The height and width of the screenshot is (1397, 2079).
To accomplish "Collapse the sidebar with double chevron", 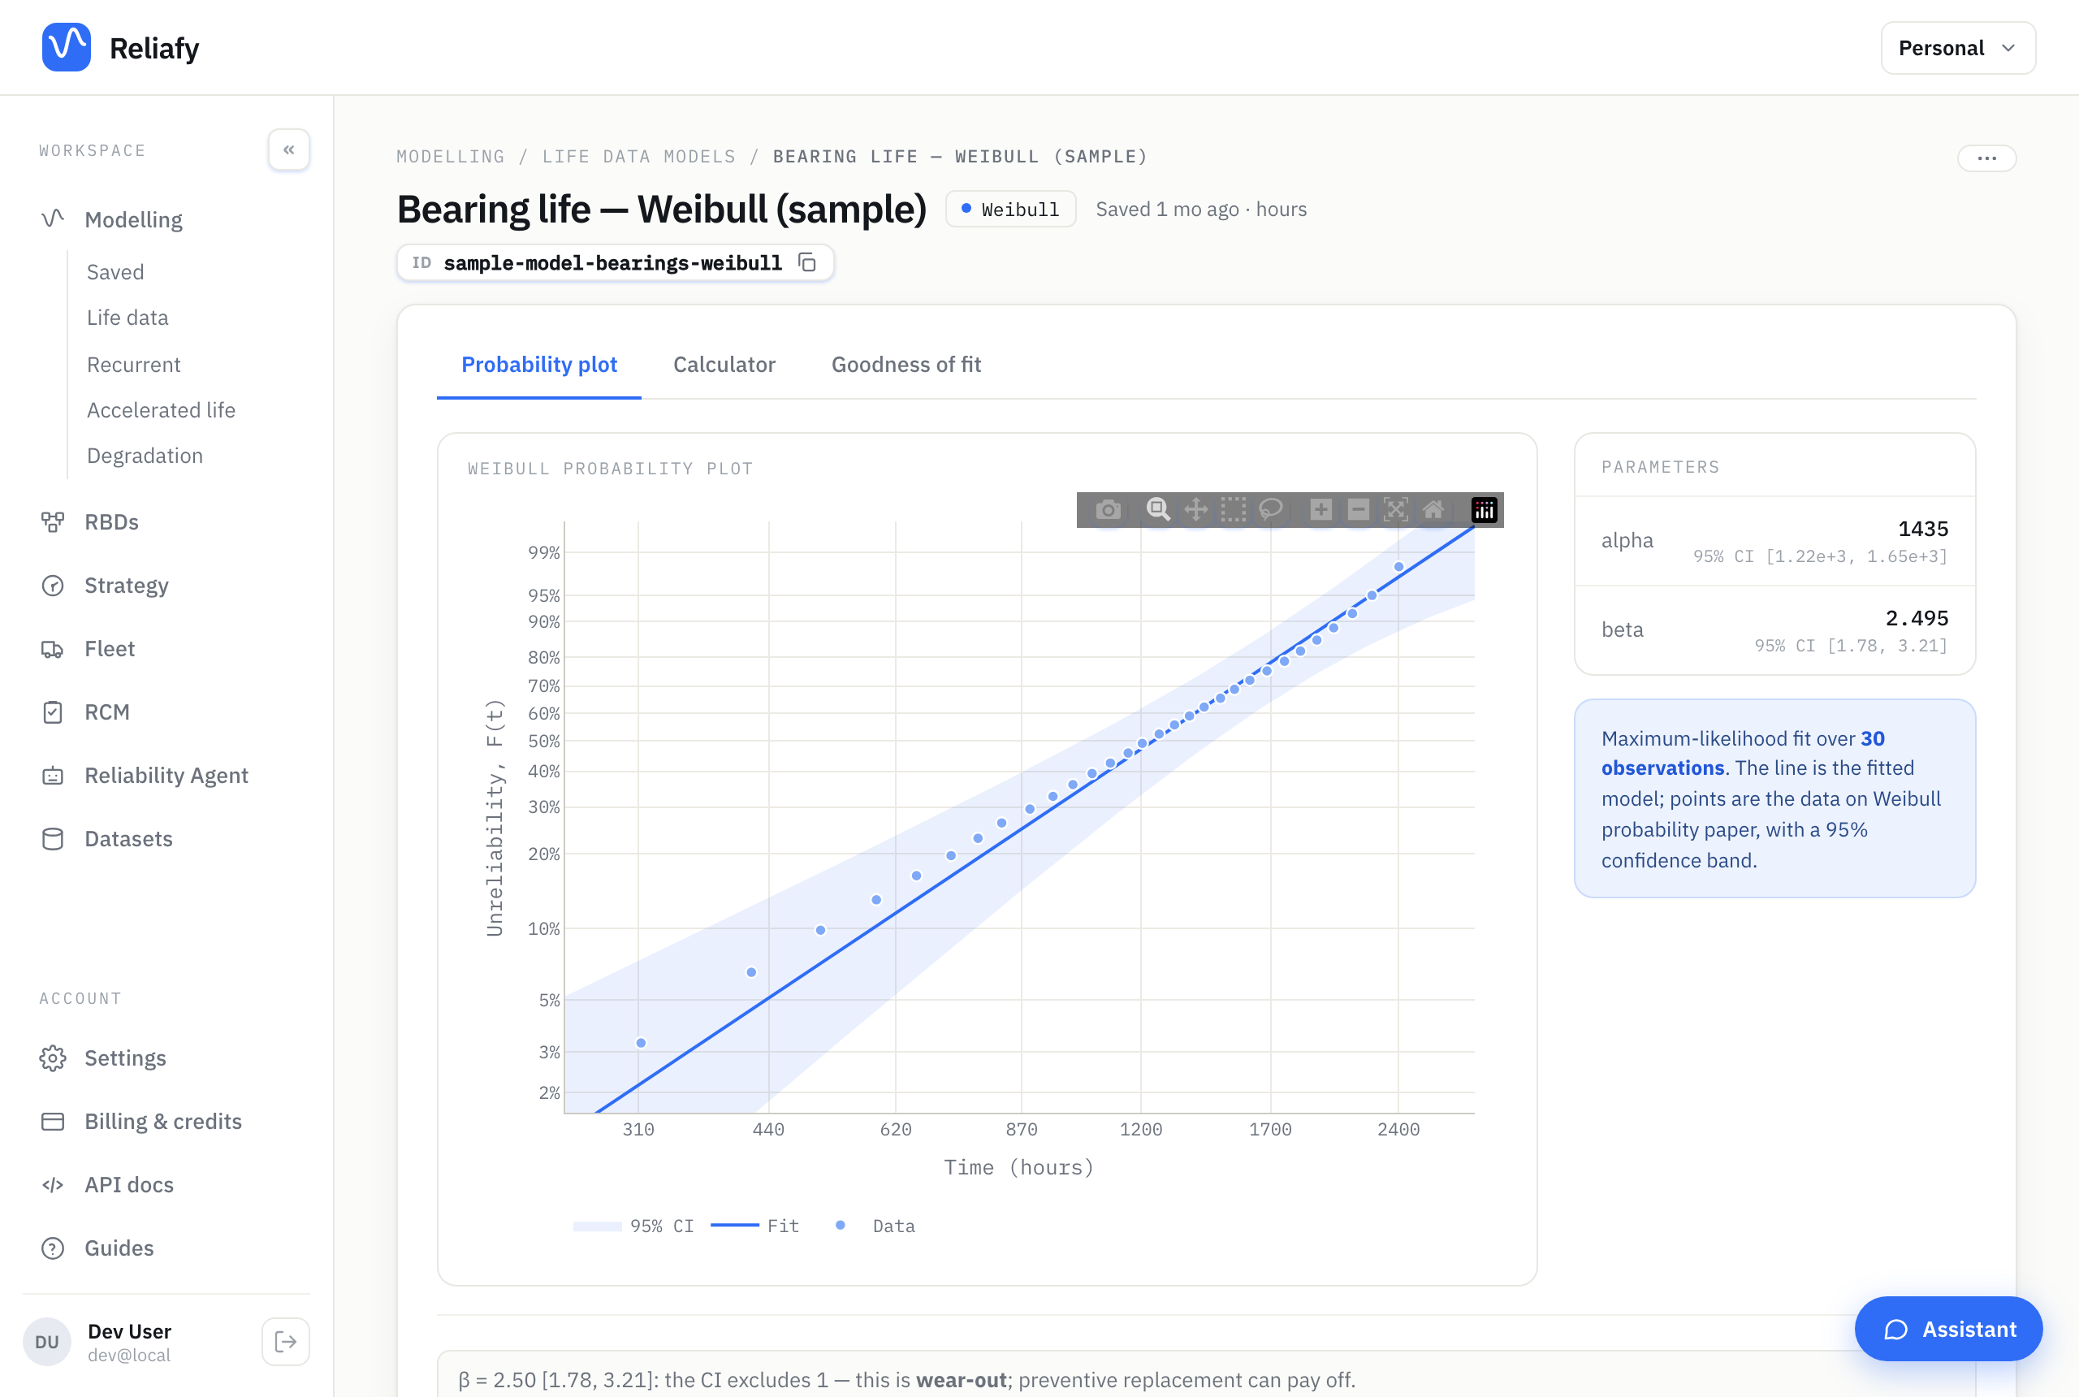I will point(288,149).
